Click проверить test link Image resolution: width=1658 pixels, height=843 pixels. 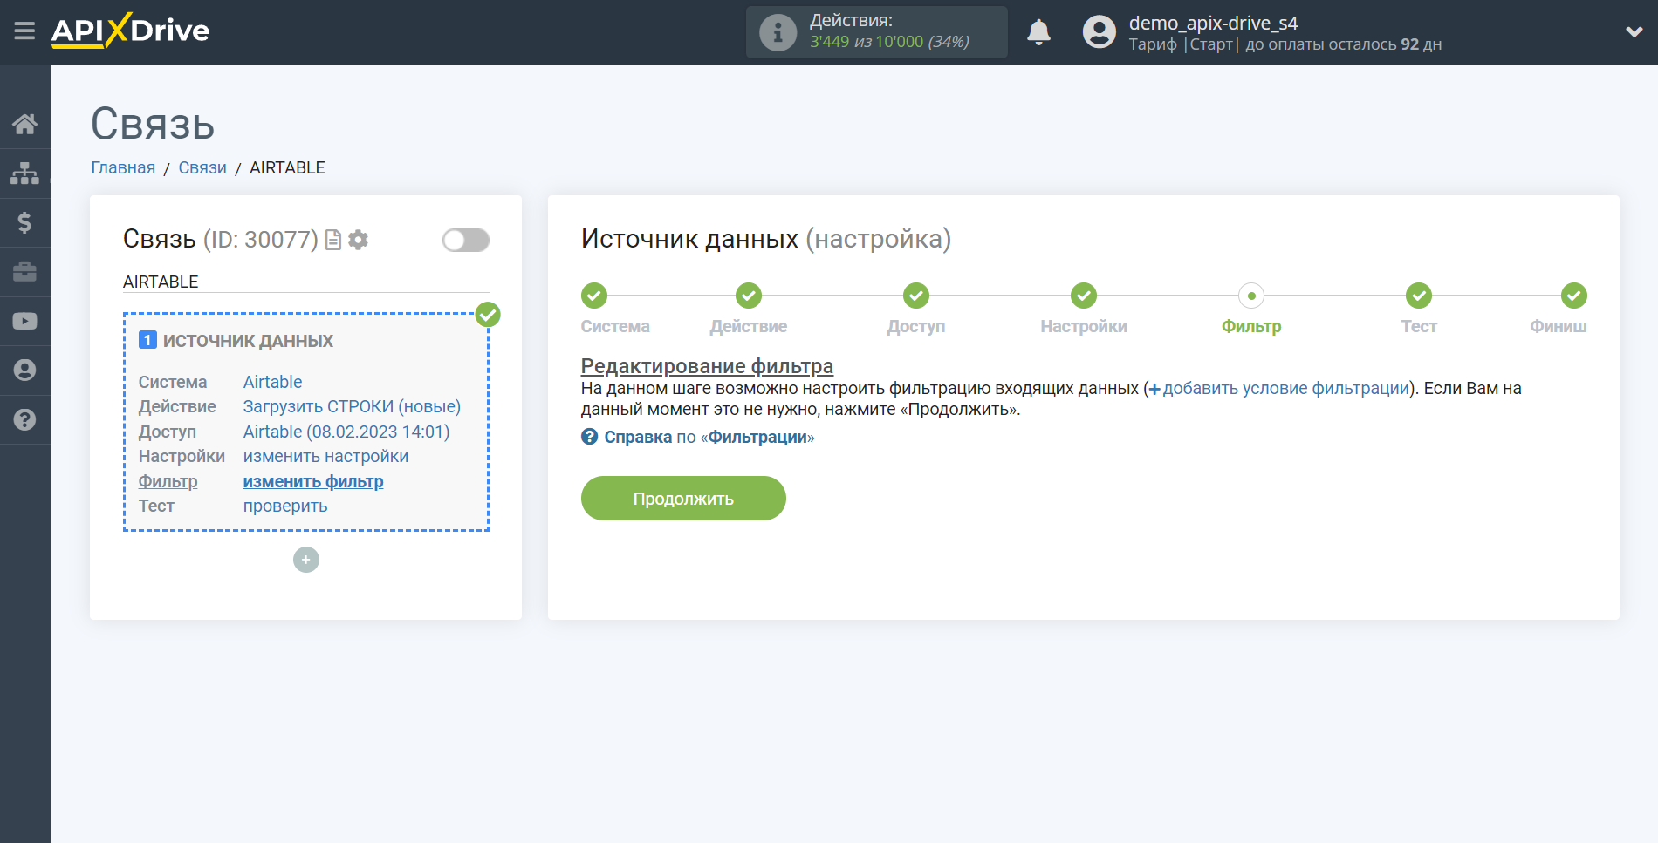tap(285, 506)
